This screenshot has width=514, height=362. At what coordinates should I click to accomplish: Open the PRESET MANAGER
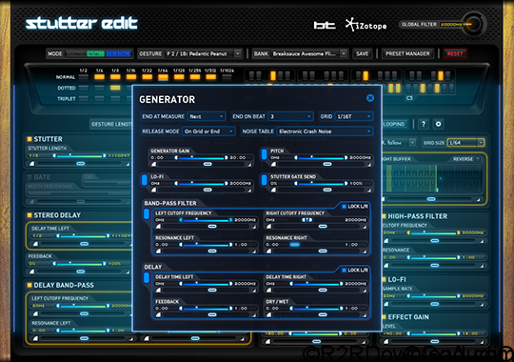pos(407,53)
